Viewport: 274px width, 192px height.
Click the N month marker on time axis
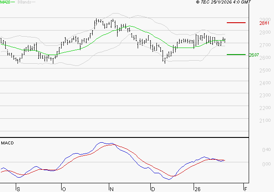pyautogui.click(x=111, y=189)
